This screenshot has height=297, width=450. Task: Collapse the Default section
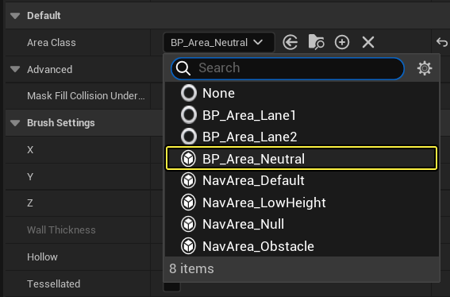15,16
